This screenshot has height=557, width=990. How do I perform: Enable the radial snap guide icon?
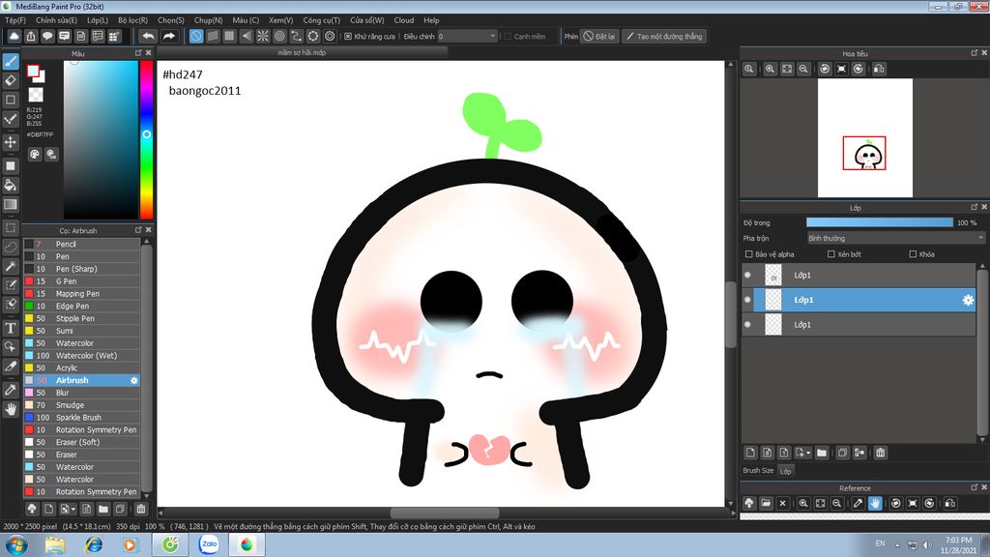(263, 36)
